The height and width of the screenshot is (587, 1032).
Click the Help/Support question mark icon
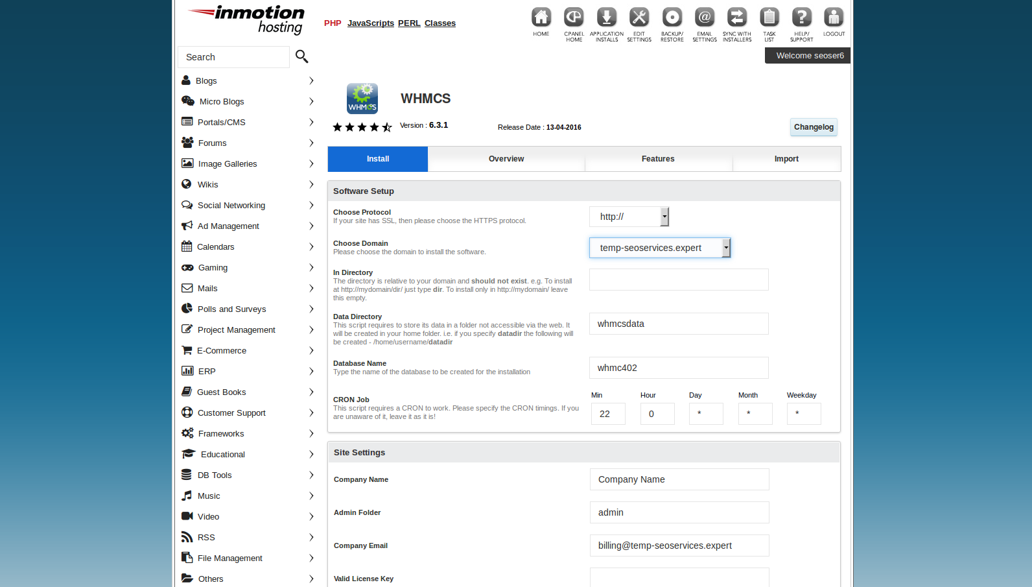[801, 18]
